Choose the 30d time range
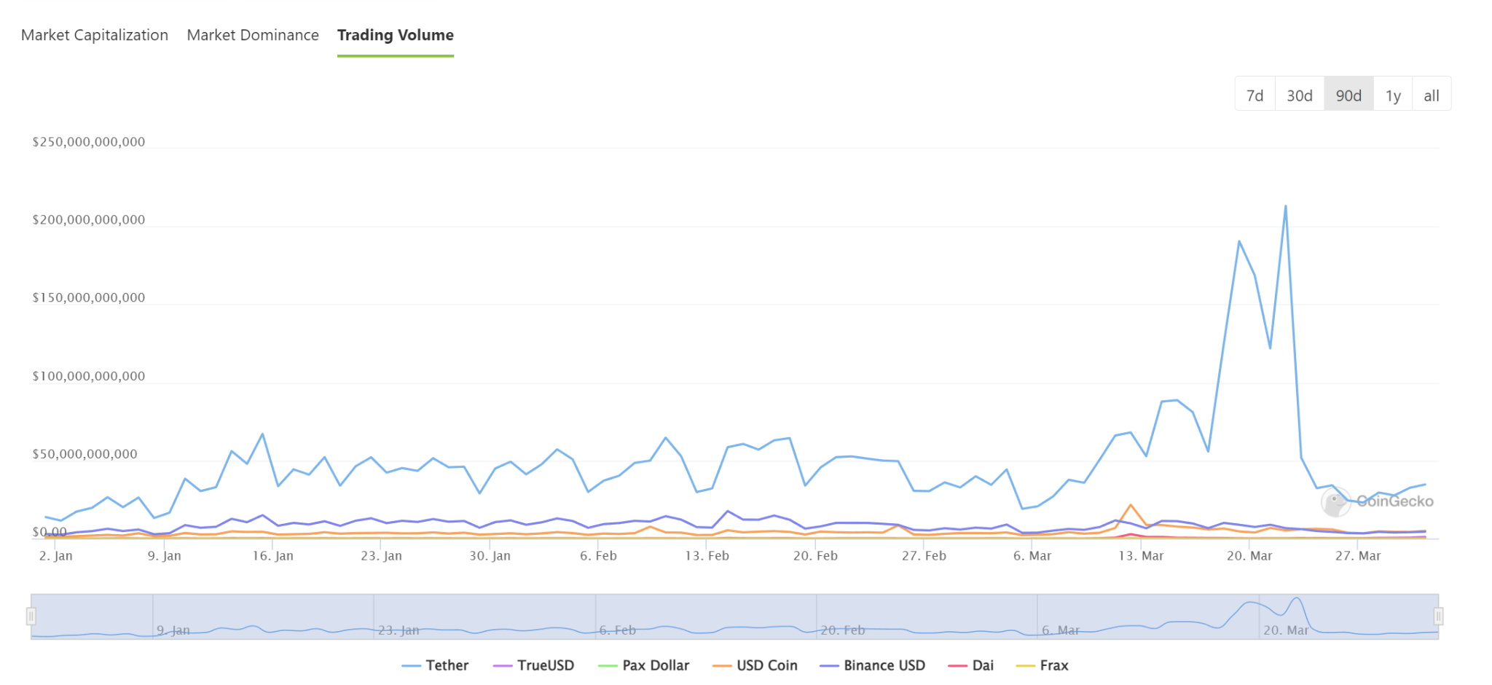The height and width of the screenshot is (685, 1492). [1299, 95]
